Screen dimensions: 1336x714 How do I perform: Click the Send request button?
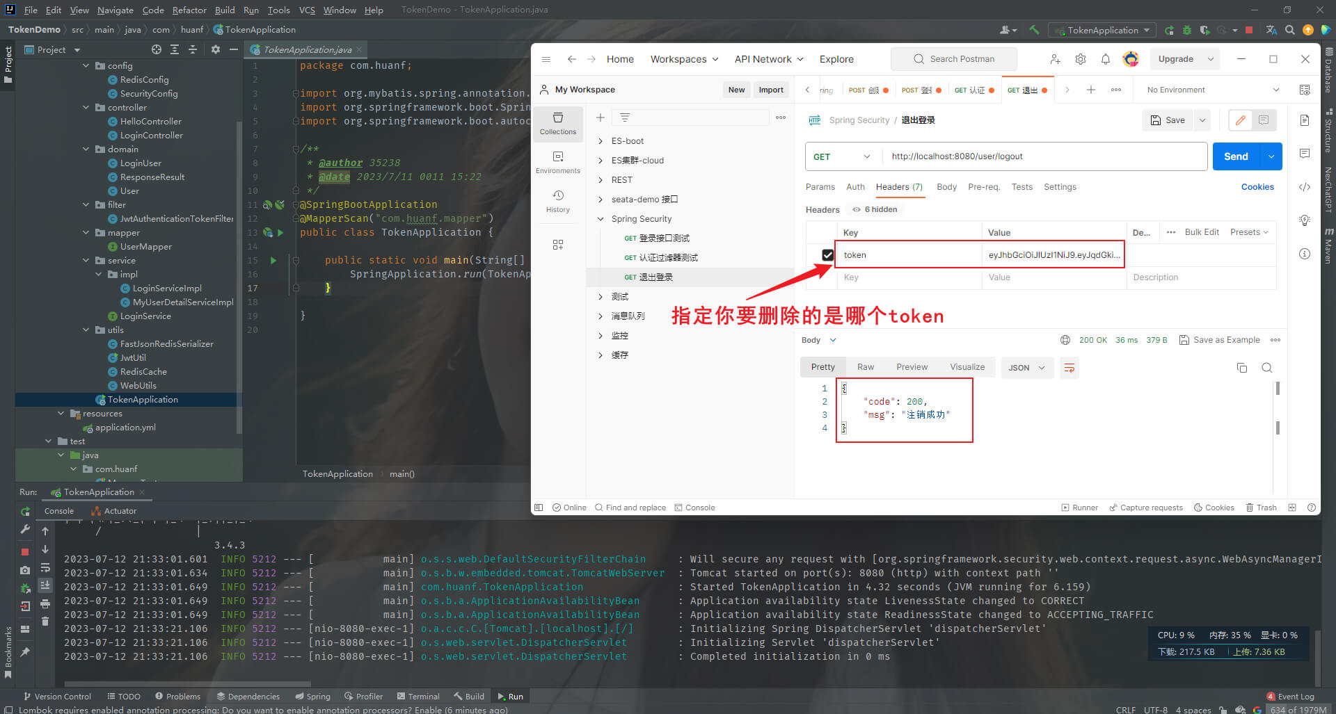tap(1236, 156)
